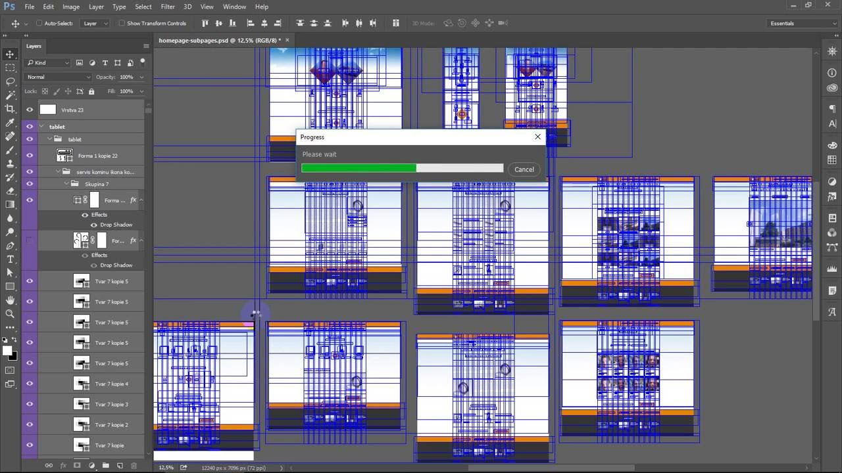Switch to homepage-subpages.psd document tab

click(220, 40)
